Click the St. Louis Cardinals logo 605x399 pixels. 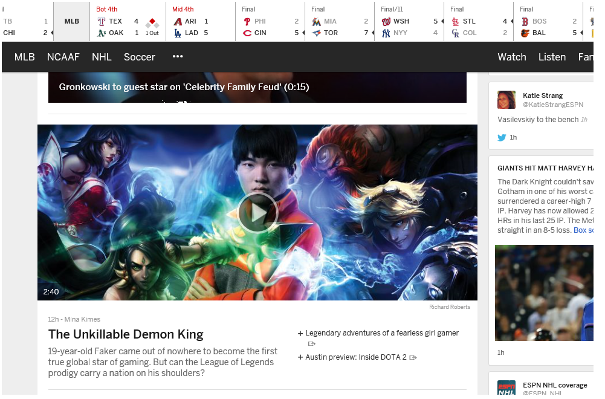pos(455,22)
